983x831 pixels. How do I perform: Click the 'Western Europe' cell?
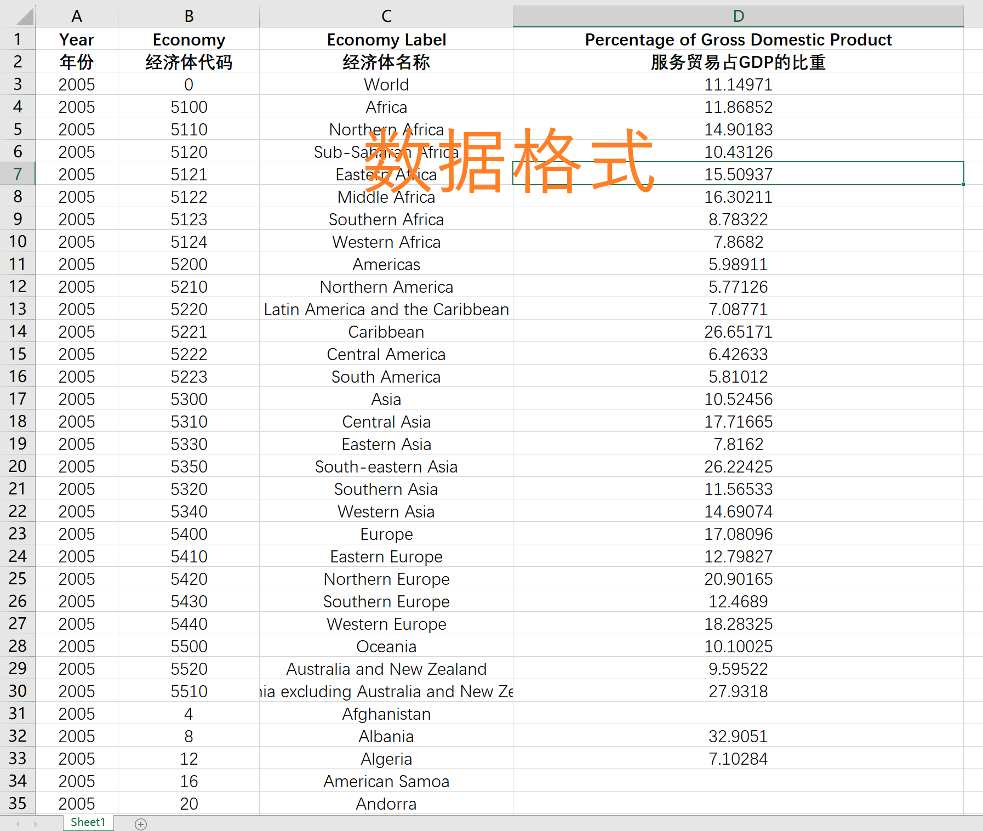[386, 624]
